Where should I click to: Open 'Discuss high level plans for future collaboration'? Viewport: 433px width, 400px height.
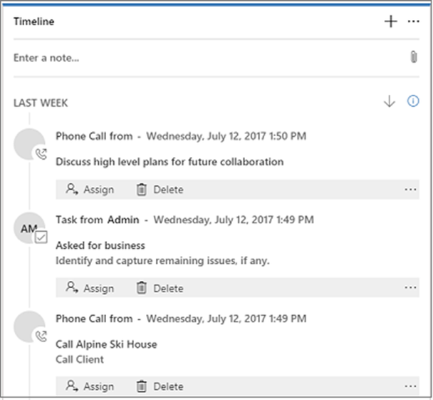coord(169,162)
